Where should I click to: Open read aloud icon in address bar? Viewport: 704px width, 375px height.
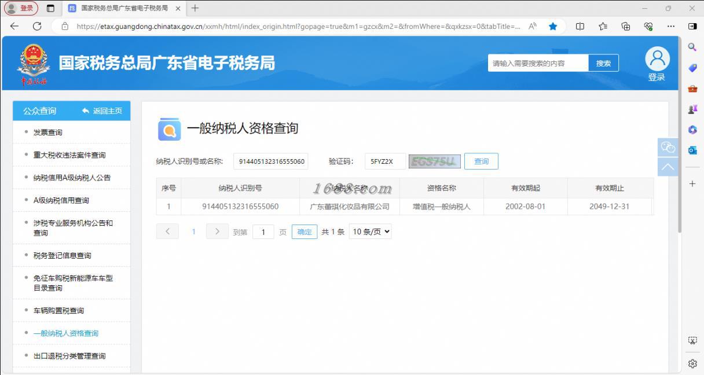533,26
